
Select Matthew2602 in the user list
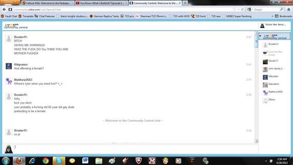click(276, 92)
